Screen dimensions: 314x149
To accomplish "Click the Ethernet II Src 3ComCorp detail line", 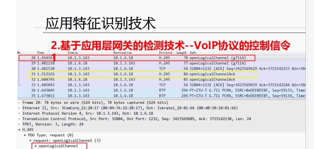I will pos(130,108).
